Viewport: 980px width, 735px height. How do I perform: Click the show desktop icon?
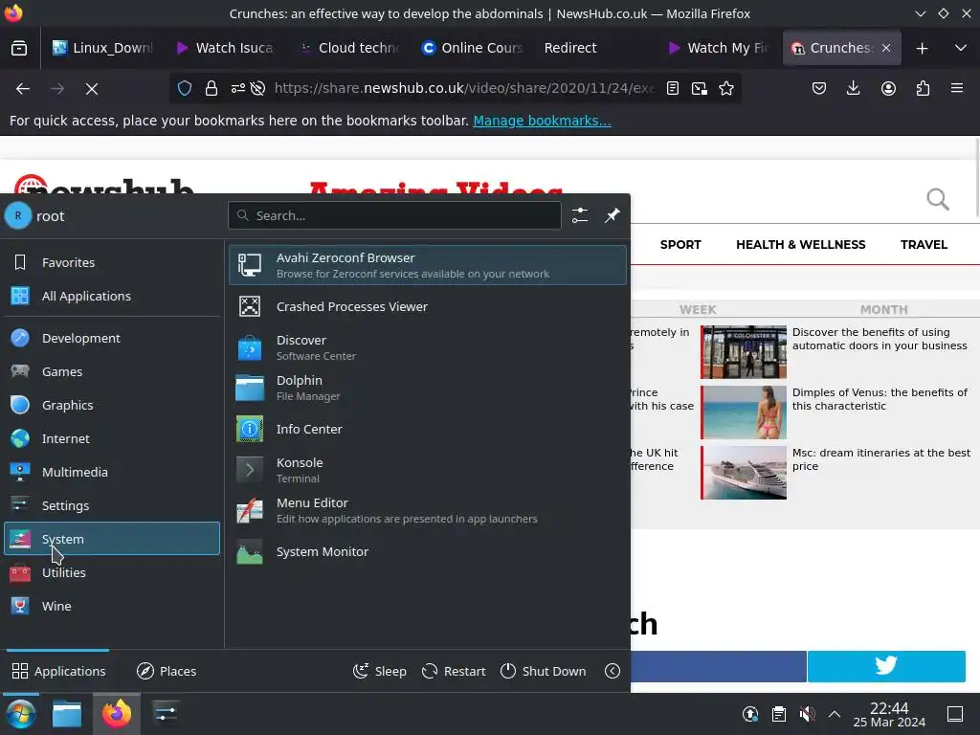[955, 714]
